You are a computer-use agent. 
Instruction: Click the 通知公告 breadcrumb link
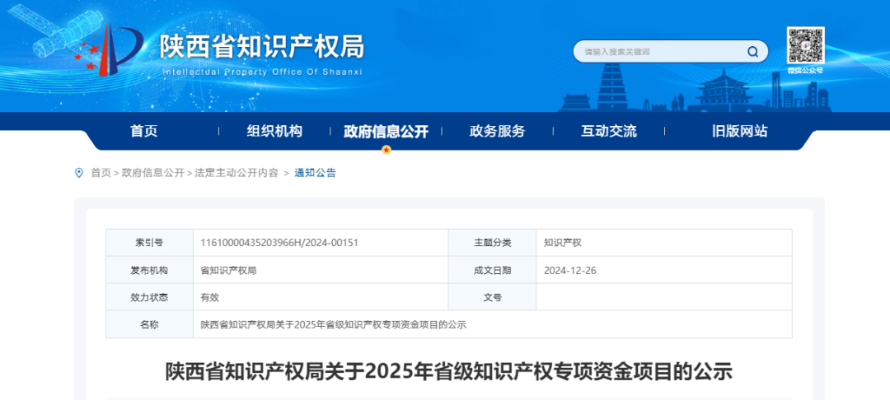coord(315,173)
